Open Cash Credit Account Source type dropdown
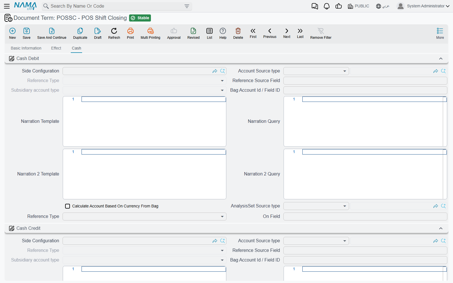The width and height of the screenshot is (453, 283). [x=316, y=241]
